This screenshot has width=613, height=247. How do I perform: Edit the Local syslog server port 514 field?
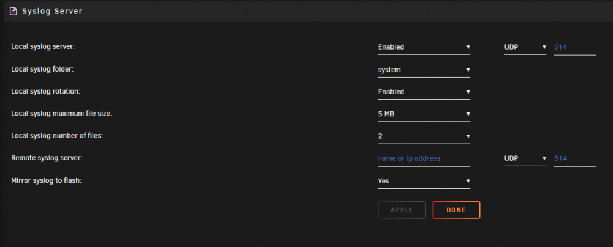[575, 47]
